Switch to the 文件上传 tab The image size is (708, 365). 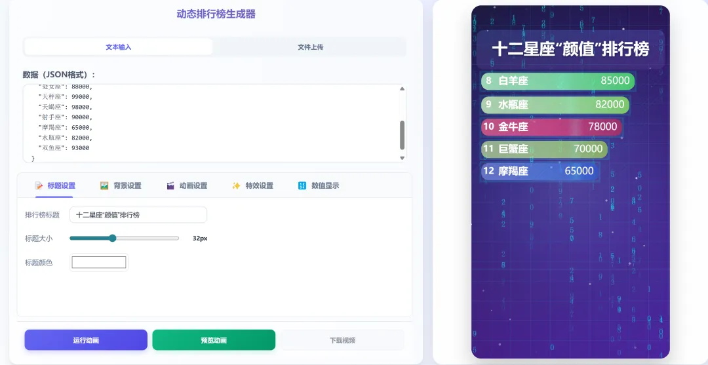click(x=310, y=47)
